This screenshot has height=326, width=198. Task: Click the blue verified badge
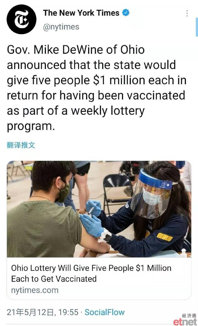click(x=126, y=13)
